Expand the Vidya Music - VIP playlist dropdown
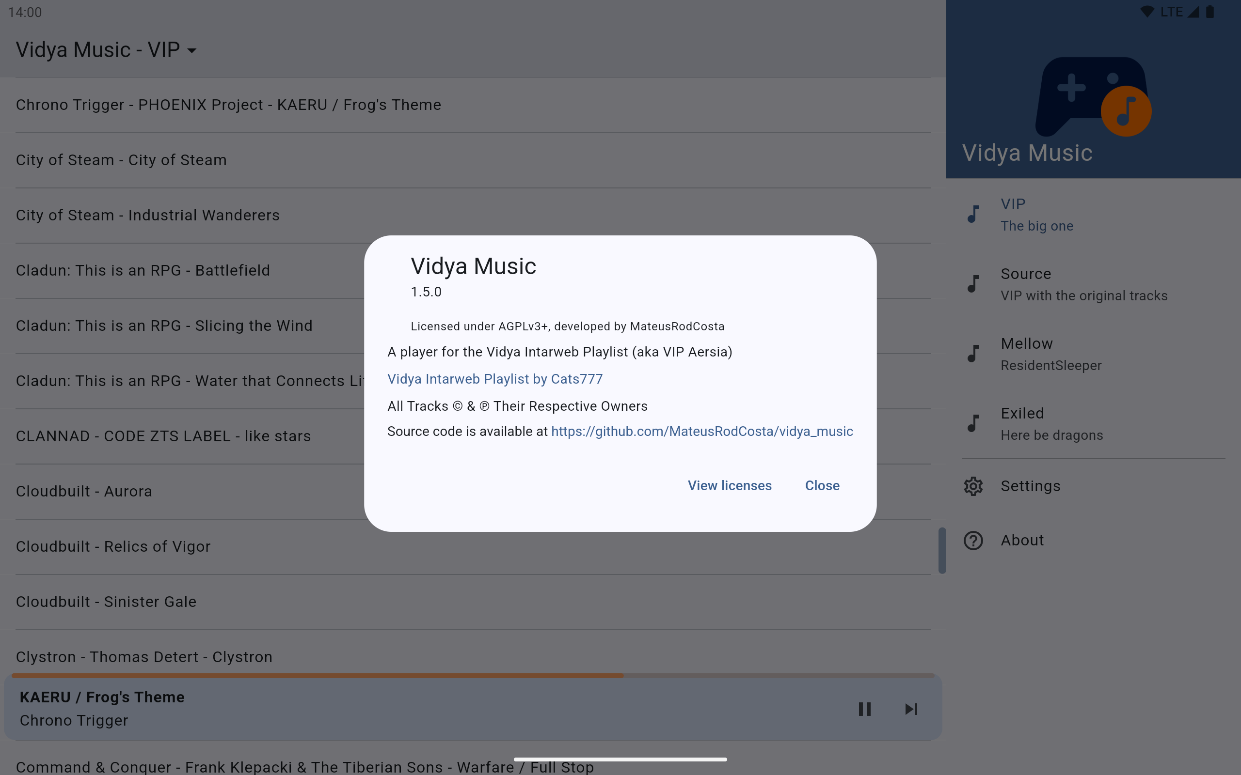The width and height of the screenshot is (1241, 775). click(192, 50)
